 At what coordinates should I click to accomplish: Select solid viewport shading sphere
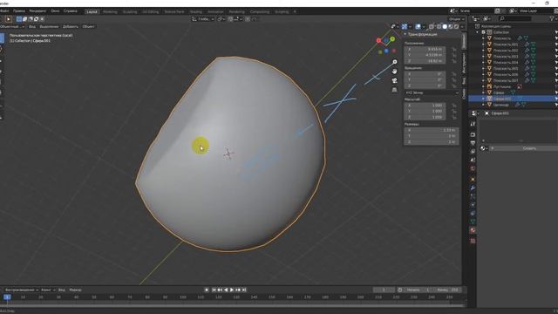[445, 26]
